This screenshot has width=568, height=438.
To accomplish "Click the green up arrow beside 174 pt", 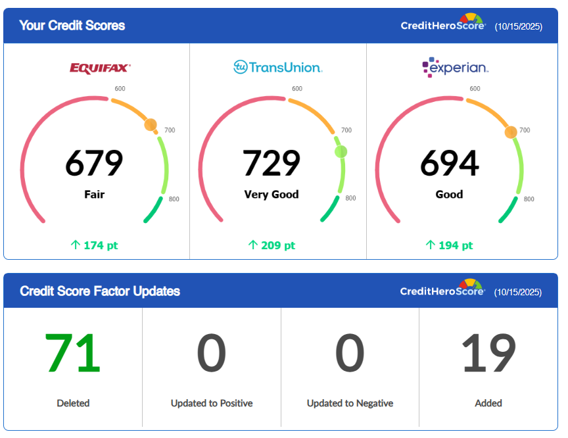I will 75,245.
